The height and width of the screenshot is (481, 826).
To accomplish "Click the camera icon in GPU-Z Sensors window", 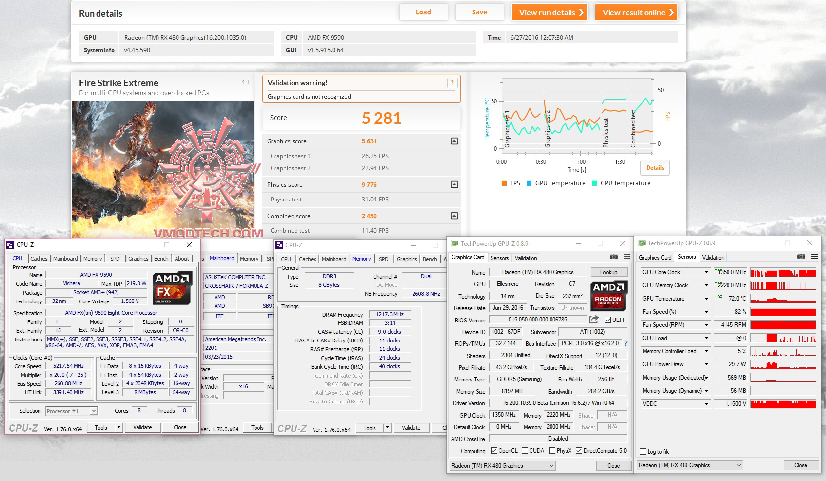I will [x=801, y=257].
